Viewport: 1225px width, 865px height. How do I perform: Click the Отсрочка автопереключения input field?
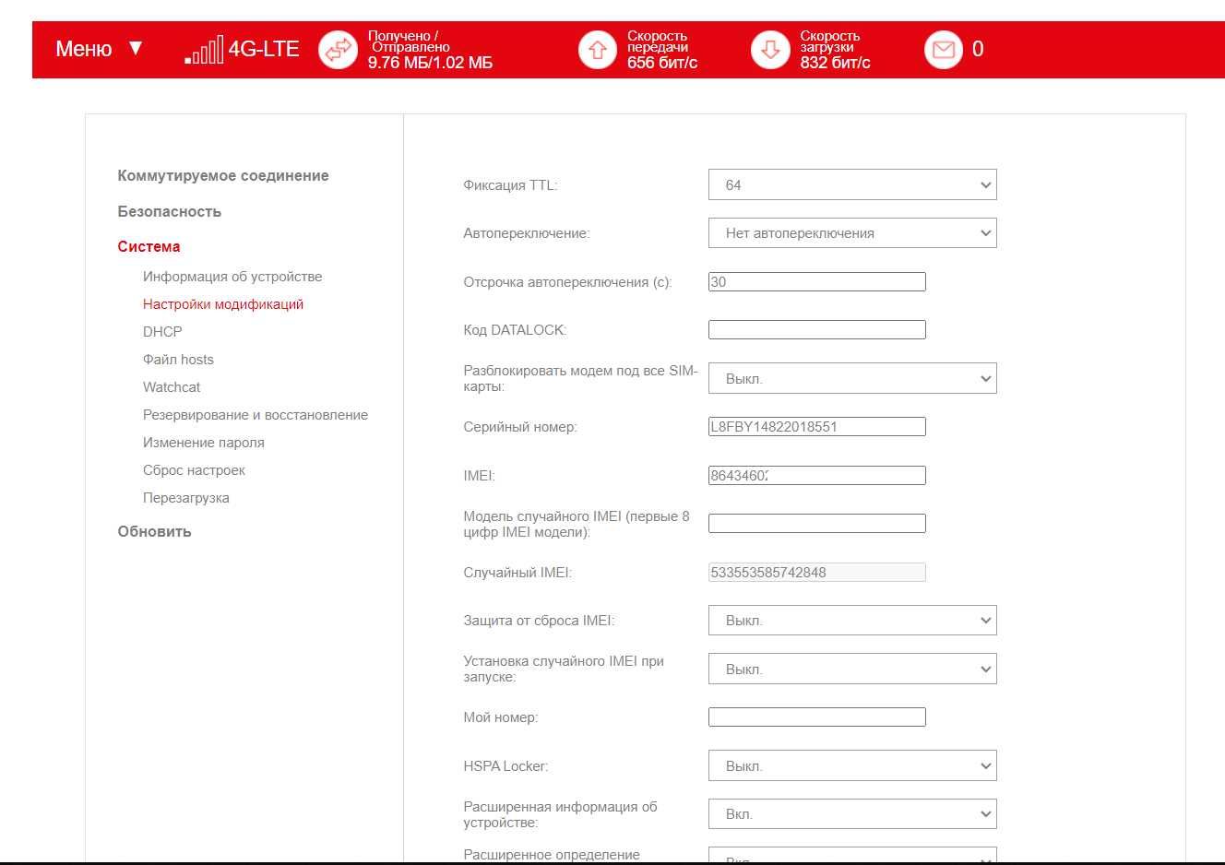pos(816,282)
